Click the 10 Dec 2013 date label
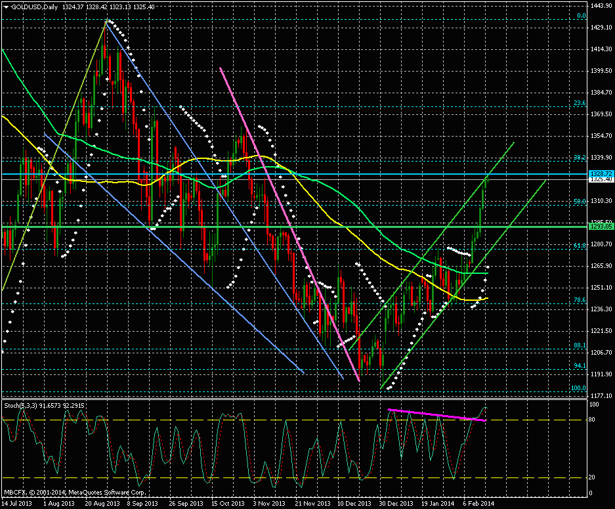Screen dimensions: 615x509 pos(354,503)
